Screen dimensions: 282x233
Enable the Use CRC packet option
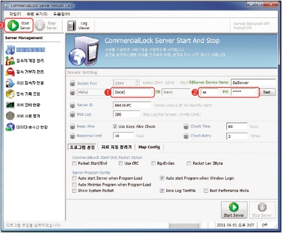pos(121,163)
